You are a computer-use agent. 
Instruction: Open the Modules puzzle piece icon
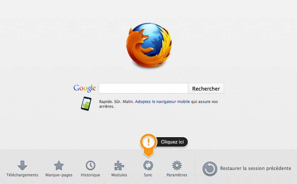tap(119, 166)
